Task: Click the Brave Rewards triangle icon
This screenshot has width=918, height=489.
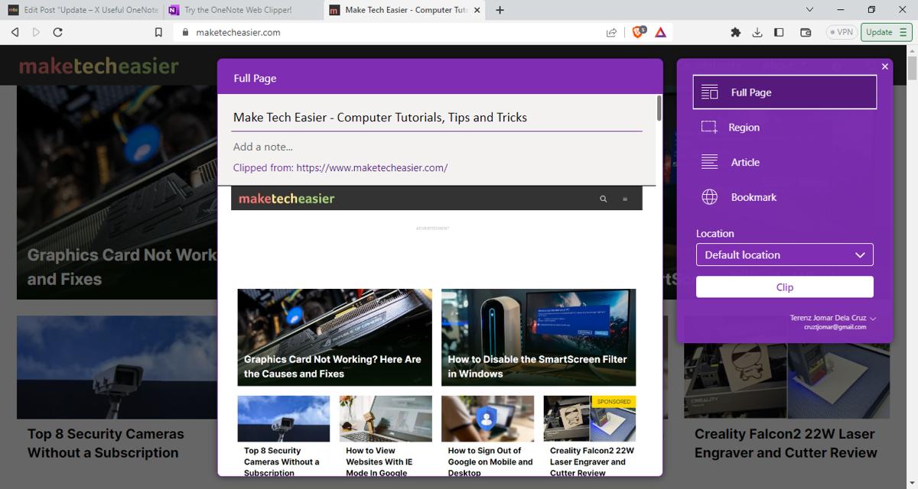Action: pos(661,32)
